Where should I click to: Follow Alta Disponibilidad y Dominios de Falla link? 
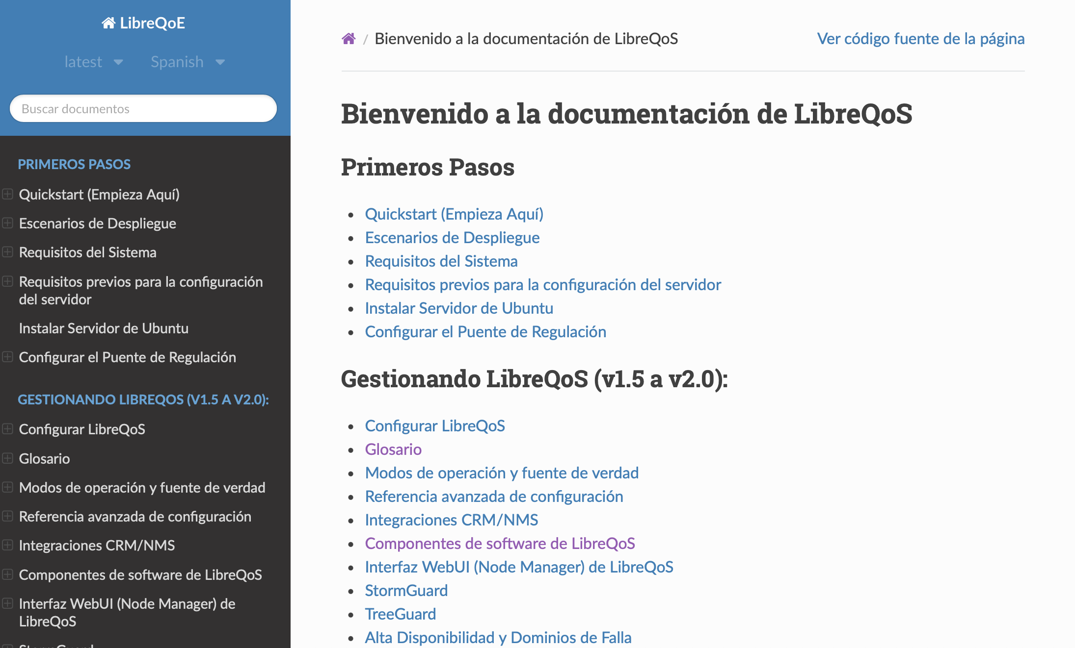(x=498, y=638)
